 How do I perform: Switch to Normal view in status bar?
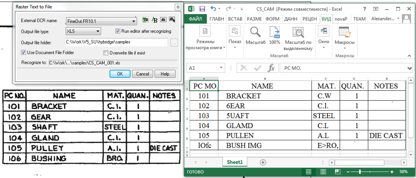pyautogui.click(x=308, y=172)
